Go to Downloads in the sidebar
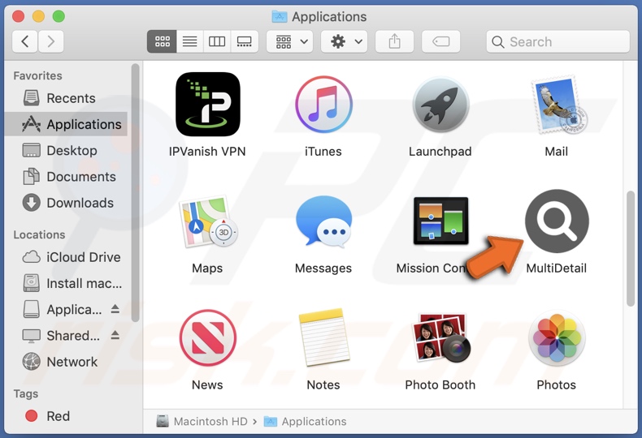This screenshot has height=438, width=642. 80,203
